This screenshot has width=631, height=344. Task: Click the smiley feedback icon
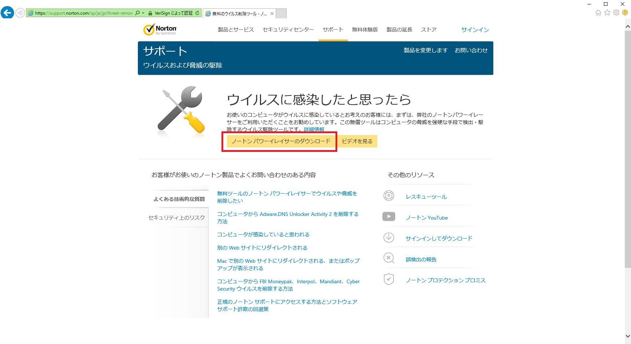tap(625, 13)
